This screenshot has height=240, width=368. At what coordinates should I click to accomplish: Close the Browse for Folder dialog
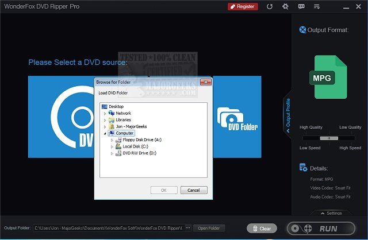tap(206, 82)
